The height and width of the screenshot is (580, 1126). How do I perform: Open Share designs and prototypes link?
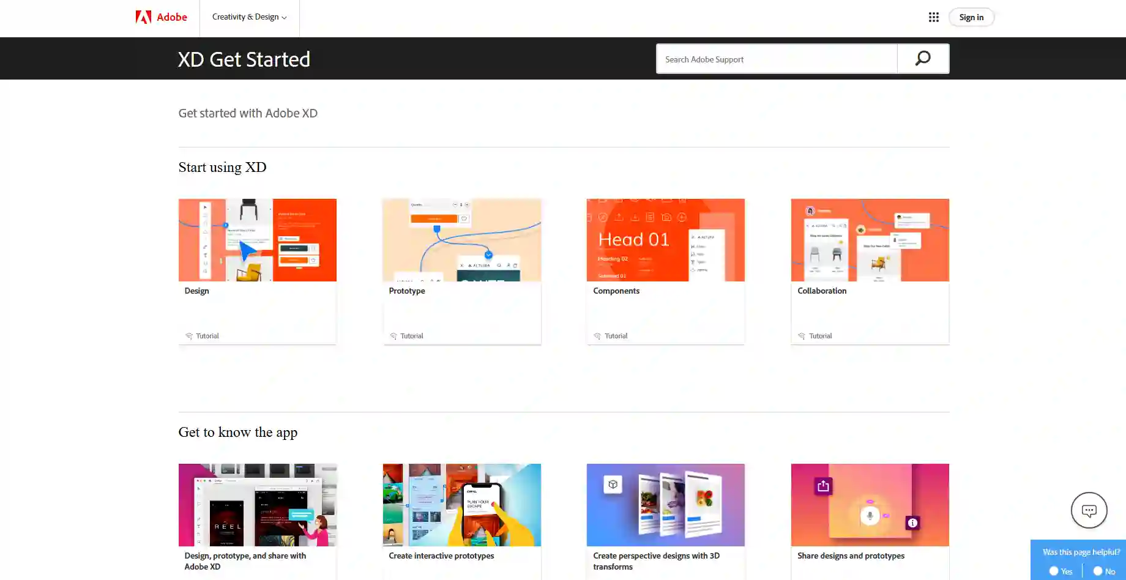point(851,556)
